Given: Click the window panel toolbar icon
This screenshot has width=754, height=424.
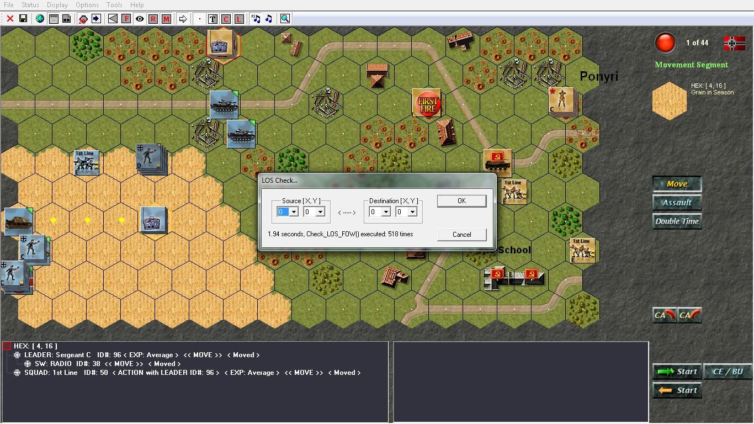Looking at the screenshot, I should click(54, 19).
